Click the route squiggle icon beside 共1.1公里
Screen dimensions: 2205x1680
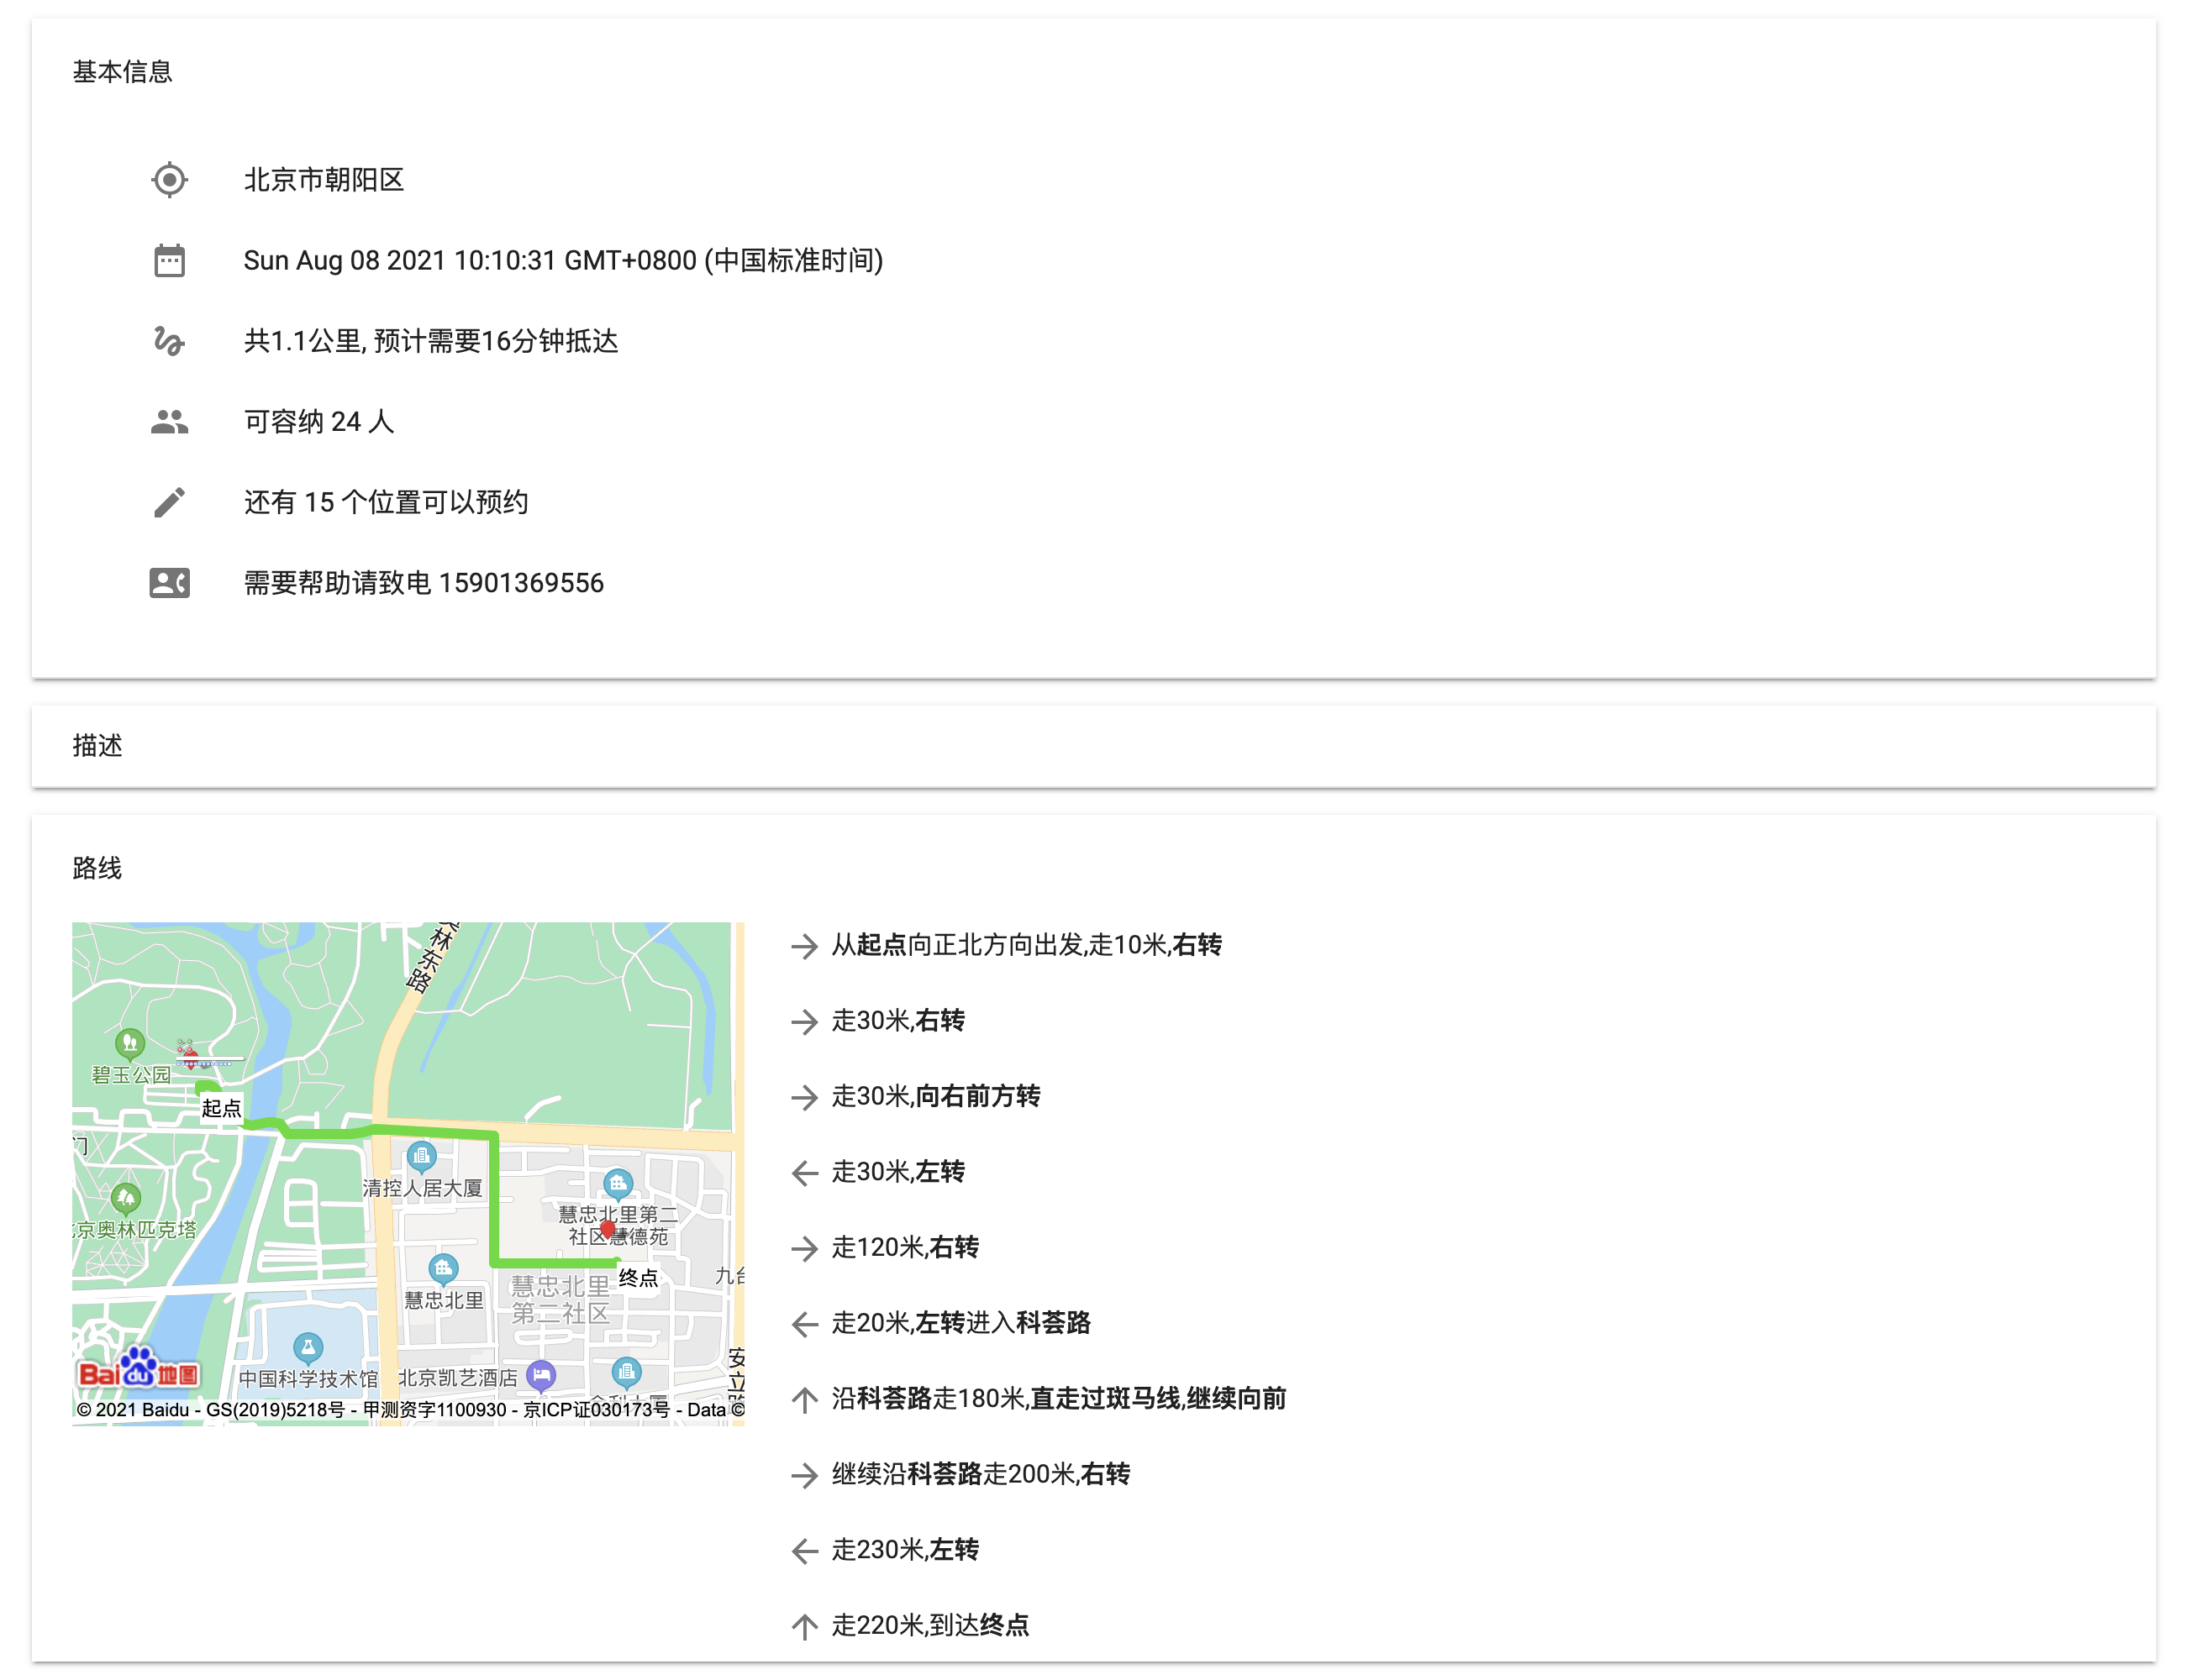point(169,342)
